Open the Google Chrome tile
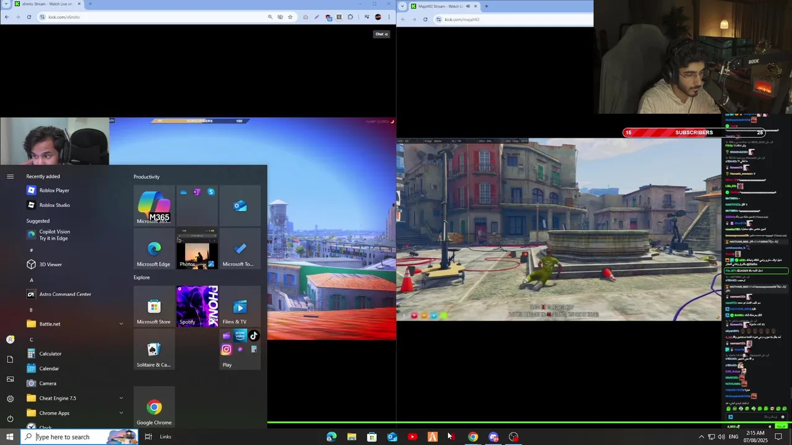792x445 pixels. tap(154, 407)
